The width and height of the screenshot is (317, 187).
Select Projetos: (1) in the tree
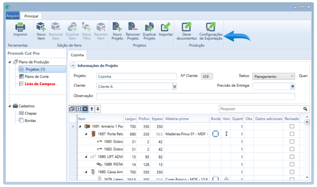[42, 69]
